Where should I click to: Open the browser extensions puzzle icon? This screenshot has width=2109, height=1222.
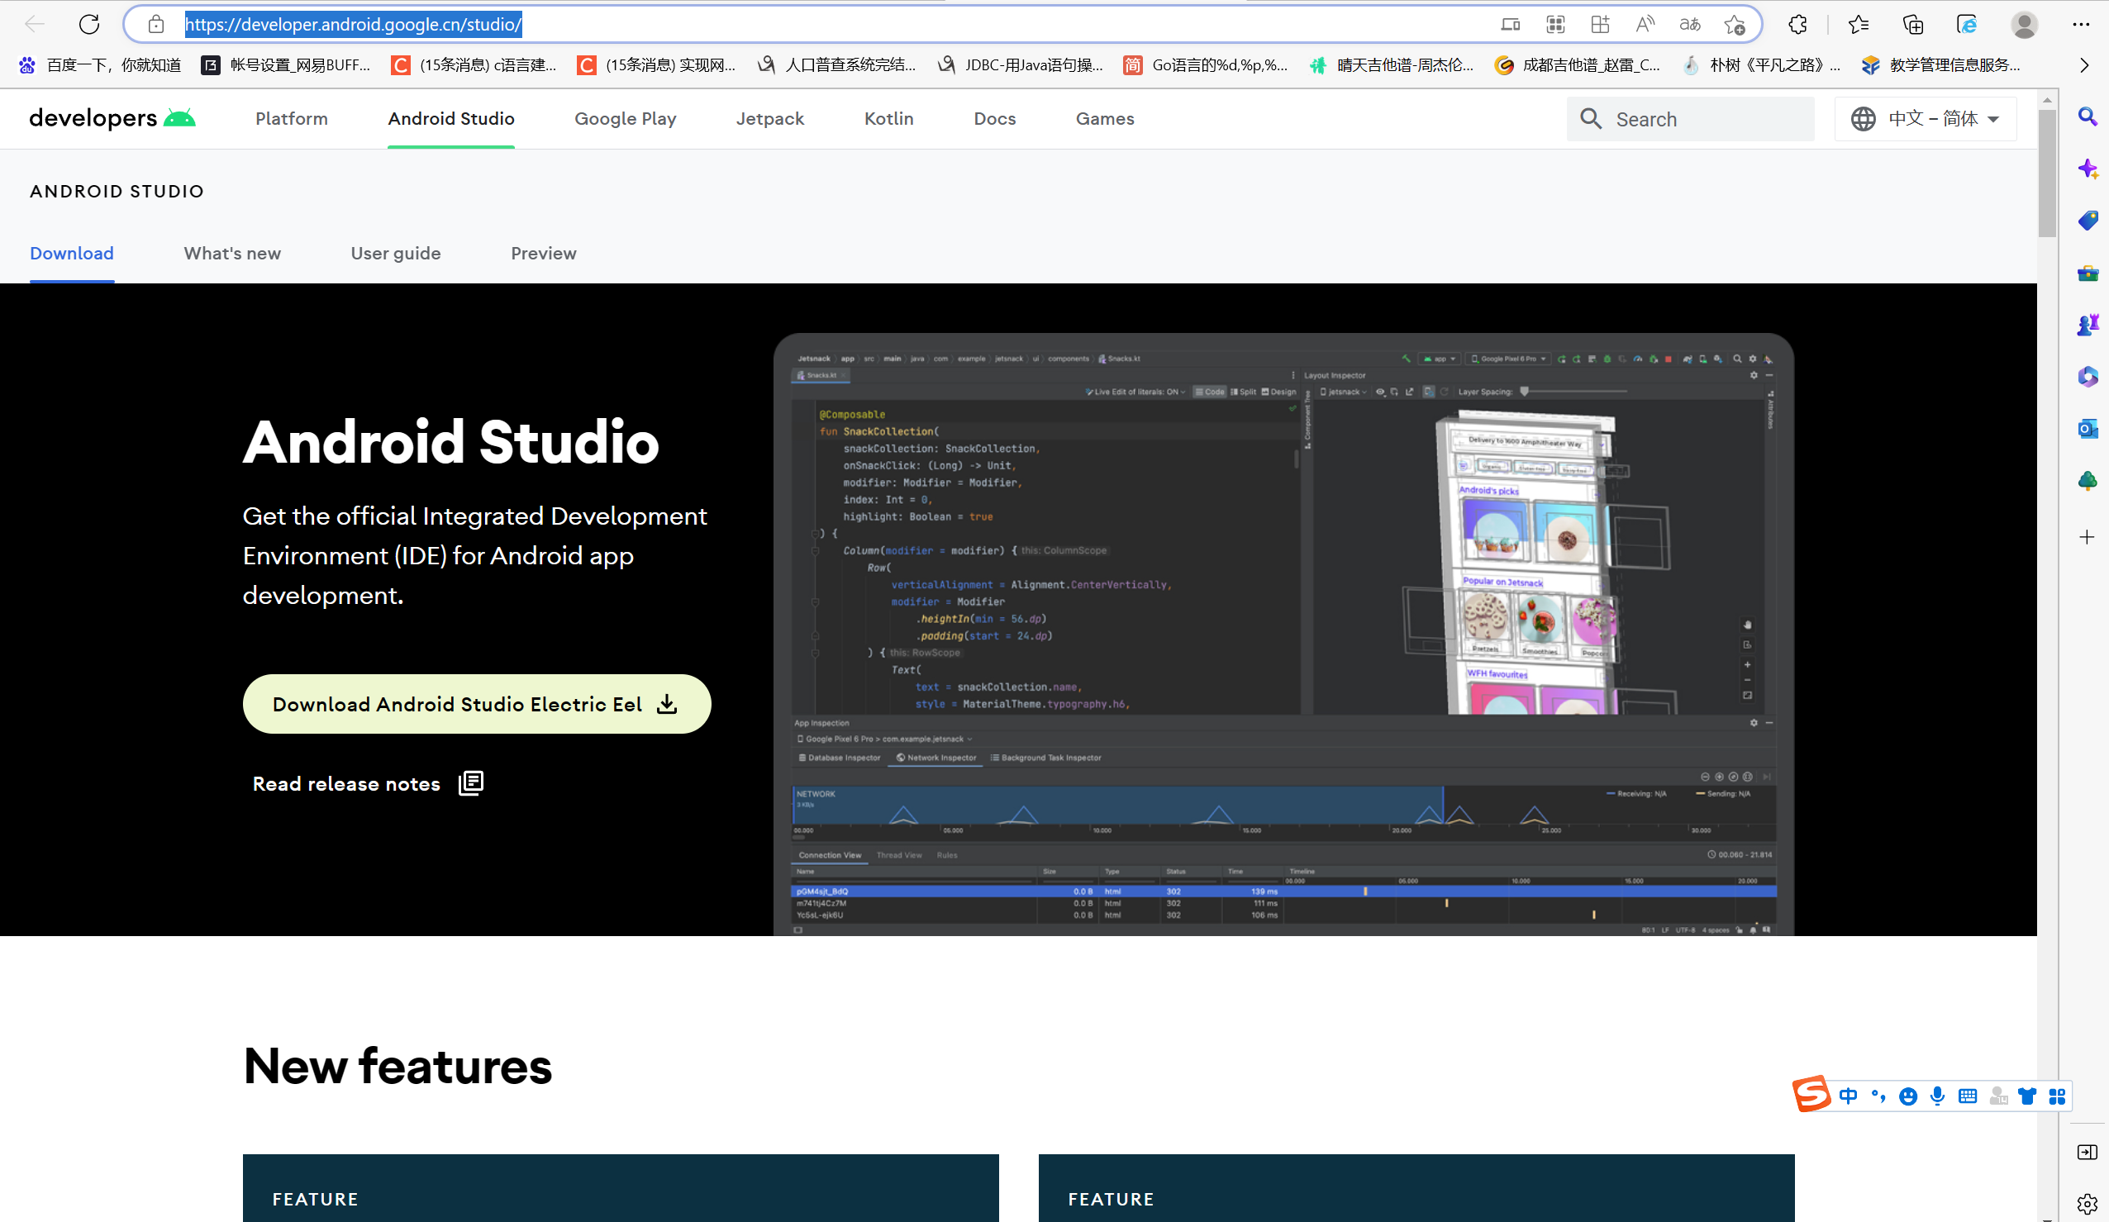coord(1797,24)
